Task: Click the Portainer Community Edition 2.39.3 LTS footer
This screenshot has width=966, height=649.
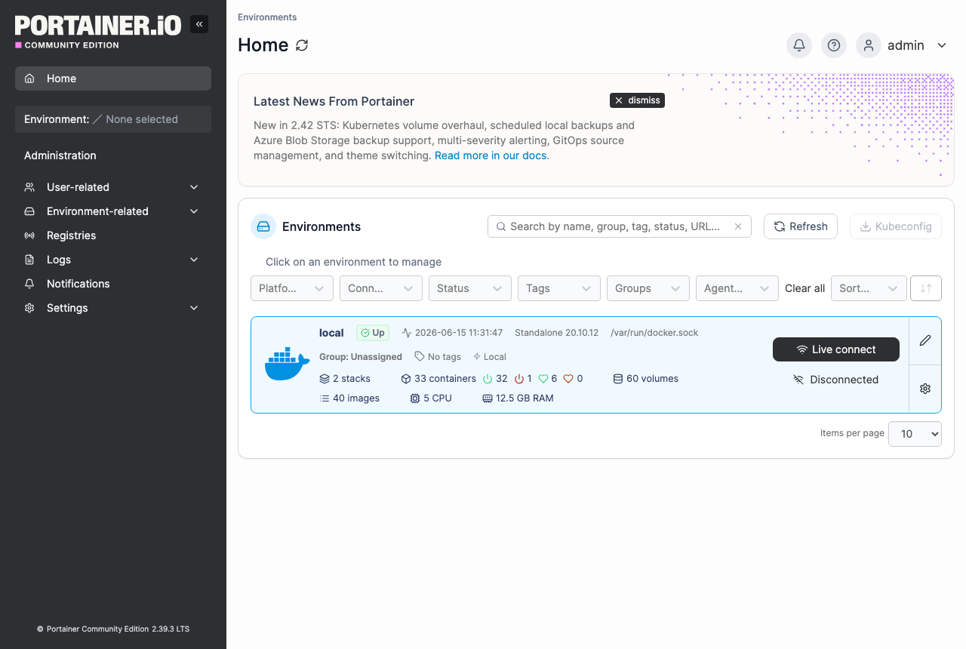Action: tap(113, 629)
